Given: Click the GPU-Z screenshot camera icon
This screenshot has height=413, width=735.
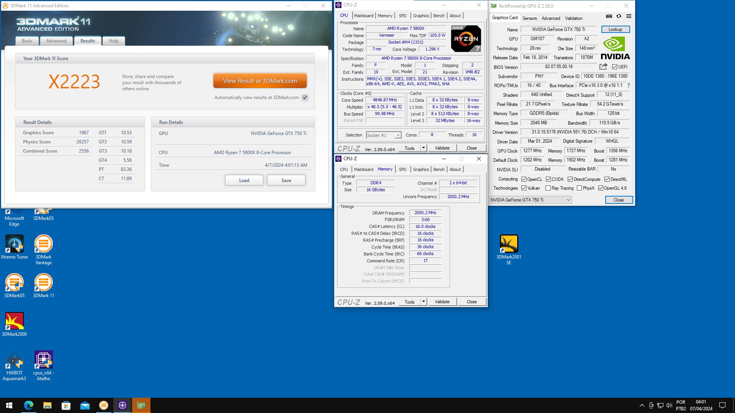Looking at the screenshot, I should tap(609, 16).
